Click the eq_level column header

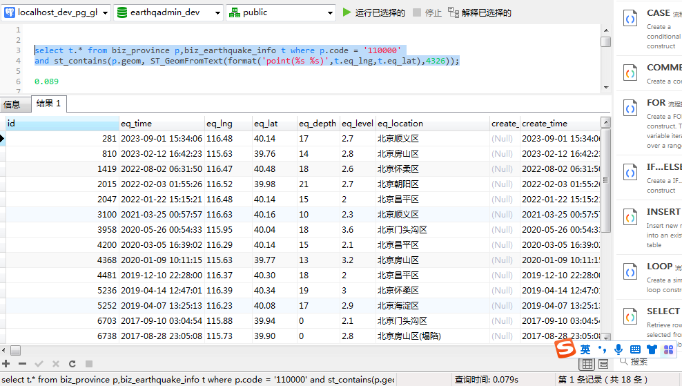(358, 123)
